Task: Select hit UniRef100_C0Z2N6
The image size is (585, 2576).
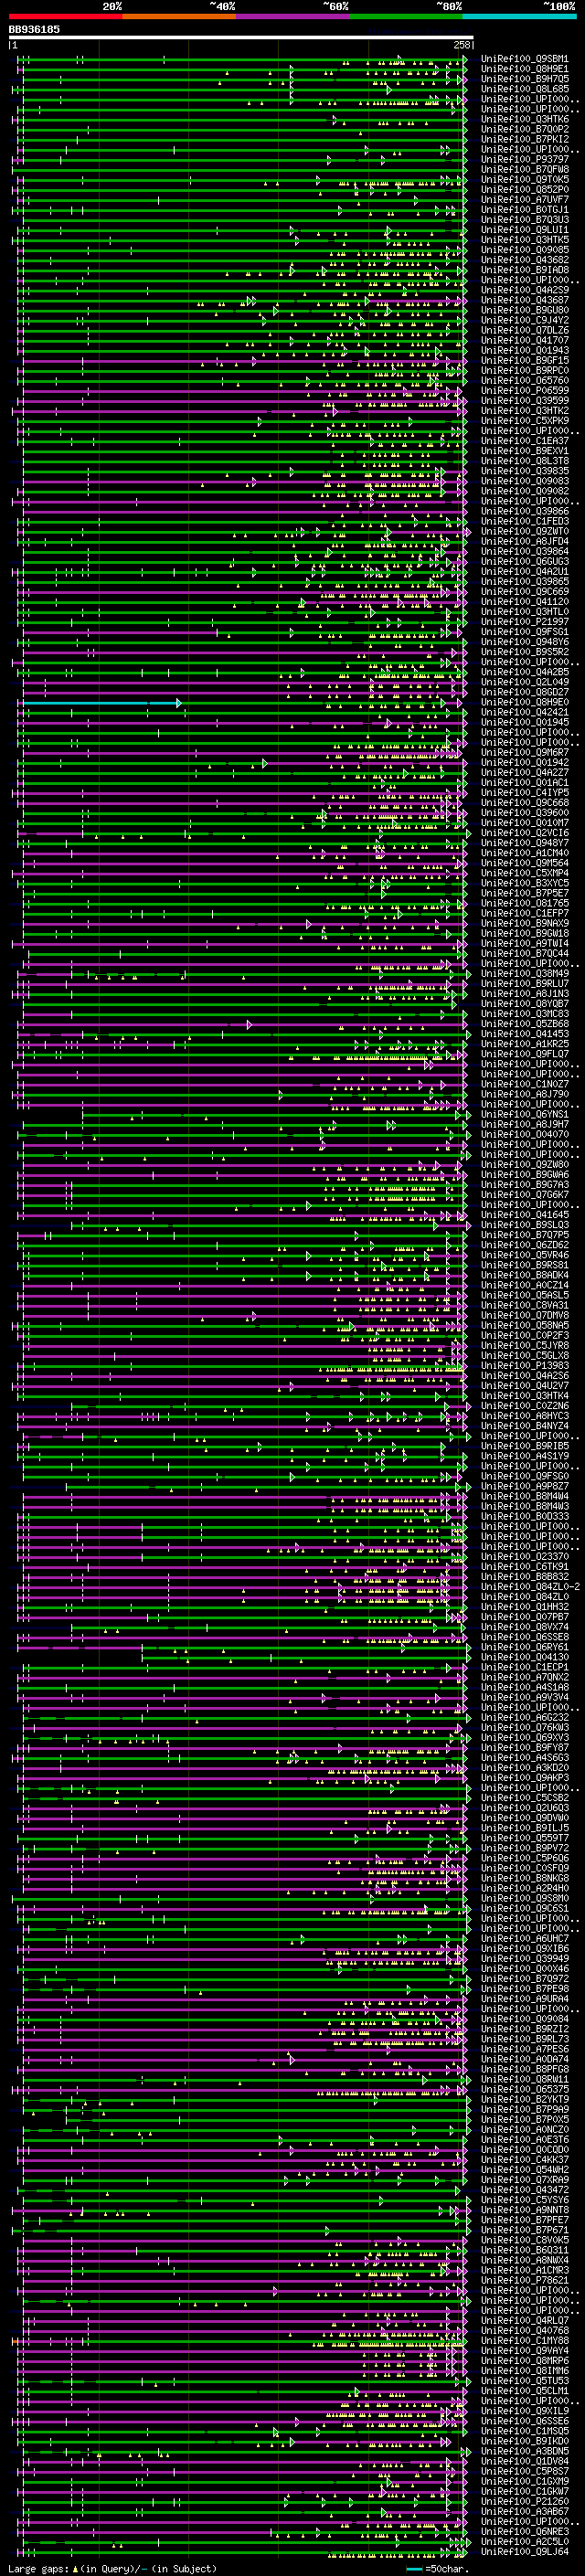Action: tap(524, 1406)
